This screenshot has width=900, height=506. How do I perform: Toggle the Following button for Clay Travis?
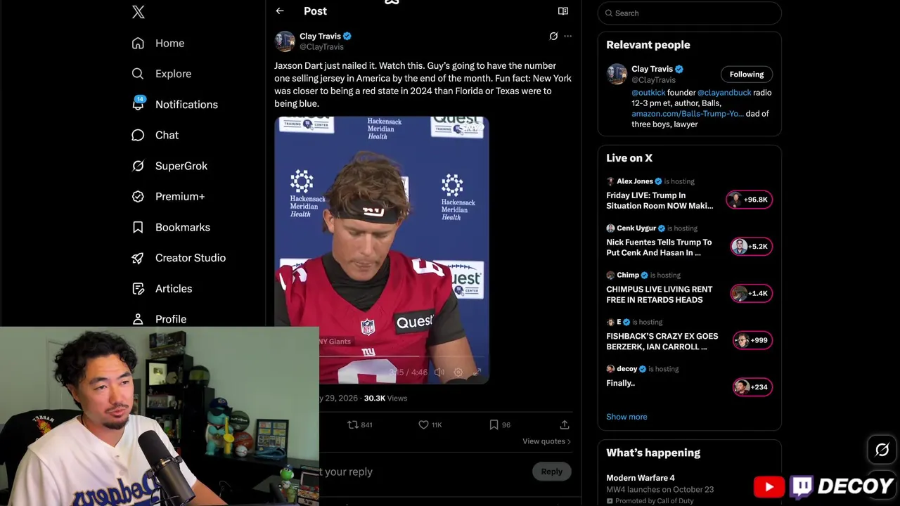[747, 74]
